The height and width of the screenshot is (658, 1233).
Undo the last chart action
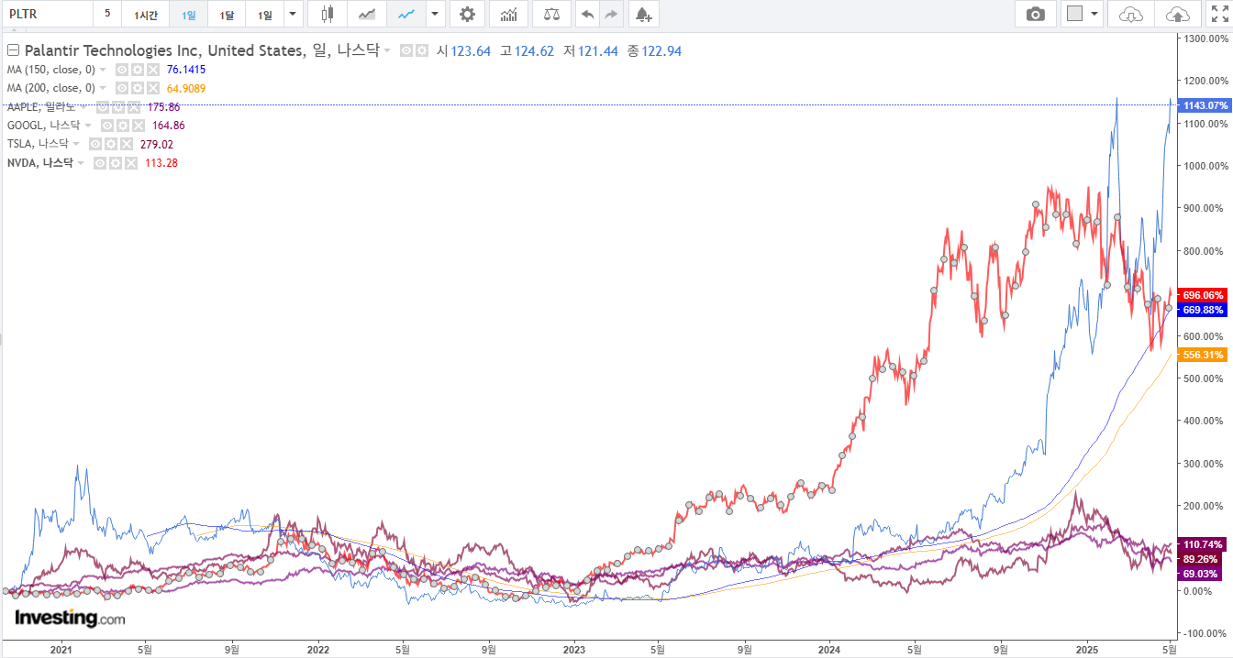pos(588,14)
